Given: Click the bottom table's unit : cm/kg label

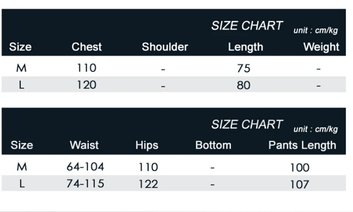Looking at the screenshot, I should [315, 129].
